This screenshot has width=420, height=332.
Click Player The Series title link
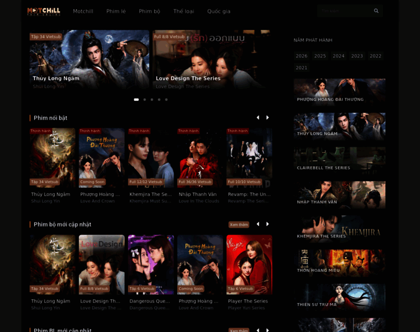coord(248,301)
